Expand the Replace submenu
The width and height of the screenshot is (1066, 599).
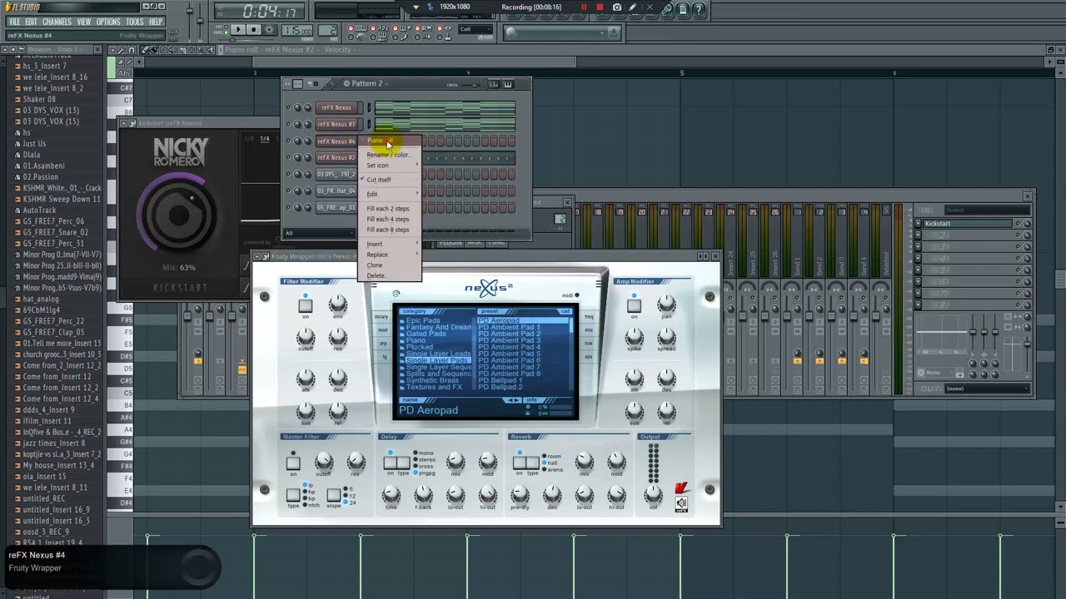coord(389,255)
